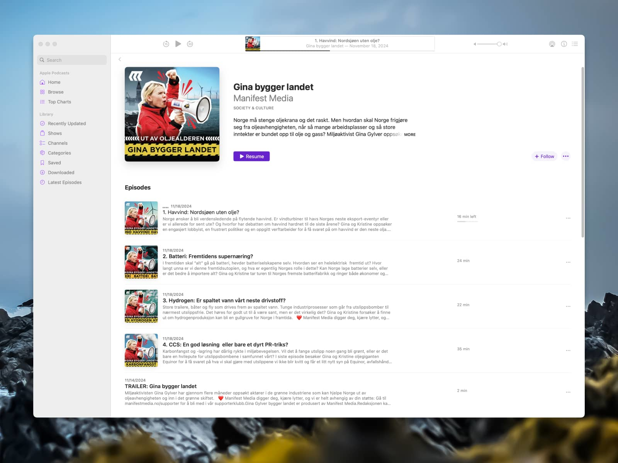Click the Resume button
Image resolution: width=618 pixels, height=463 pixels.
pos(251,156)
